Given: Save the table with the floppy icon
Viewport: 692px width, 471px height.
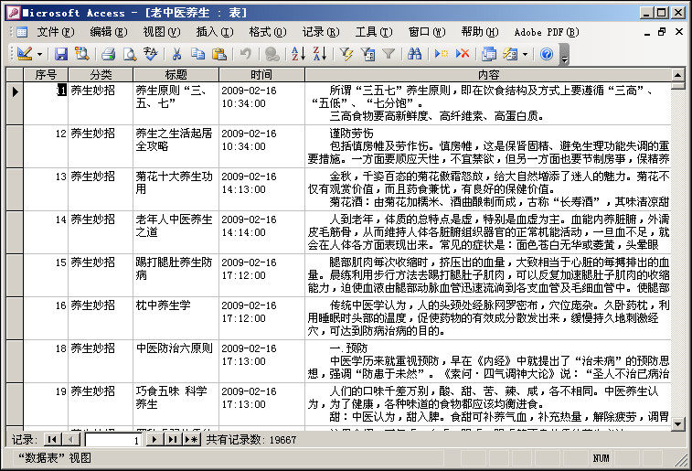Looking at the screenshot, I should pos(61,54).
